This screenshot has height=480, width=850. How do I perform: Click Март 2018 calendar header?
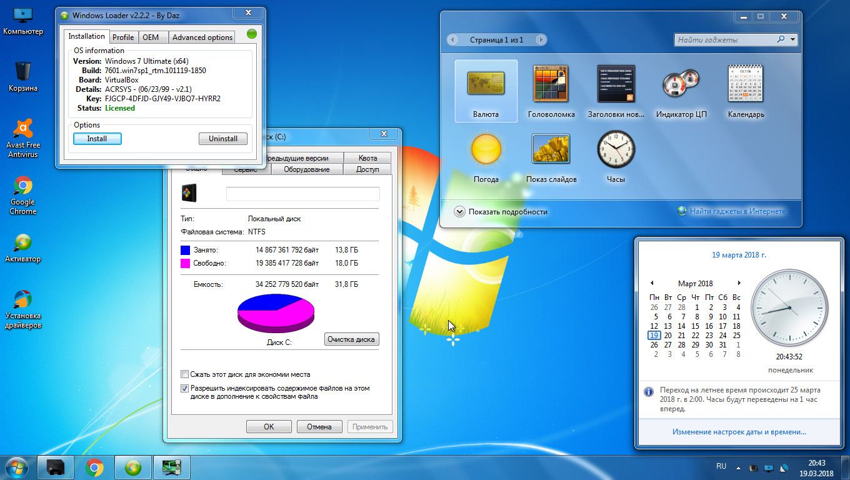(x=695, y=284)
